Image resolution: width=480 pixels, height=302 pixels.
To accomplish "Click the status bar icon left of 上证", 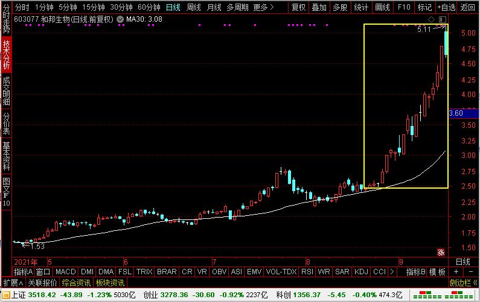I will click(5, 295).
